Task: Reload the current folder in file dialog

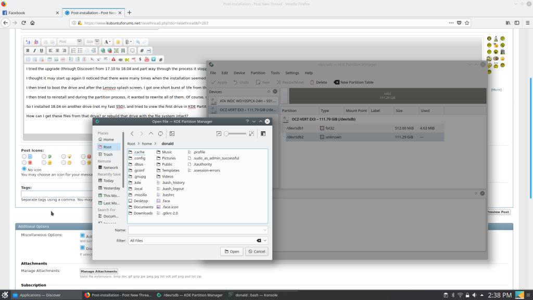Action: coord(160,134)
